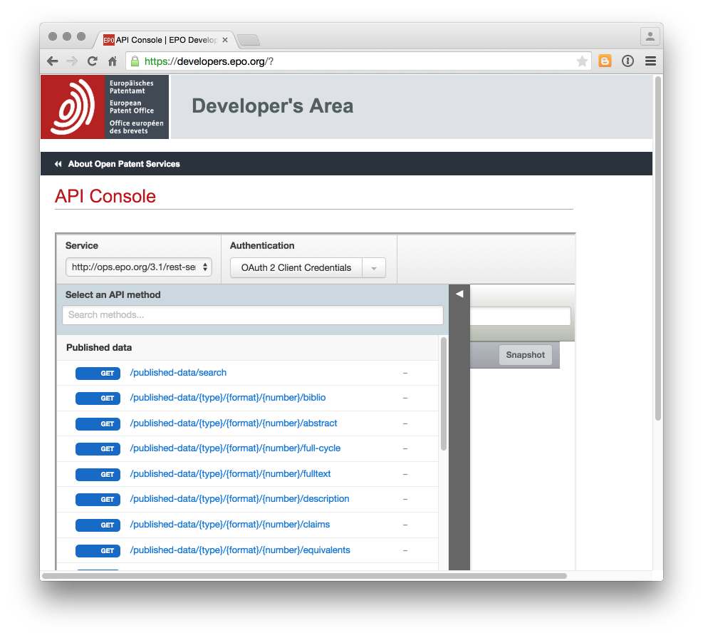
Task: Click the circular info extension icon
Action: tap(628, 61)
